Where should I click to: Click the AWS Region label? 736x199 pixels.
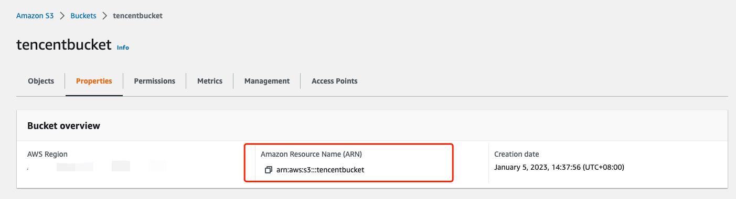(x=47, y=154)
